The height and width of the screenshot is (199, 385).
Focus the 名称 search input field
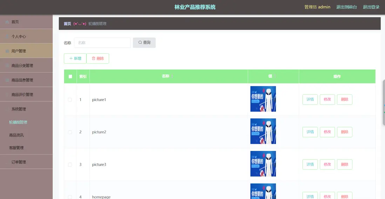102,42
